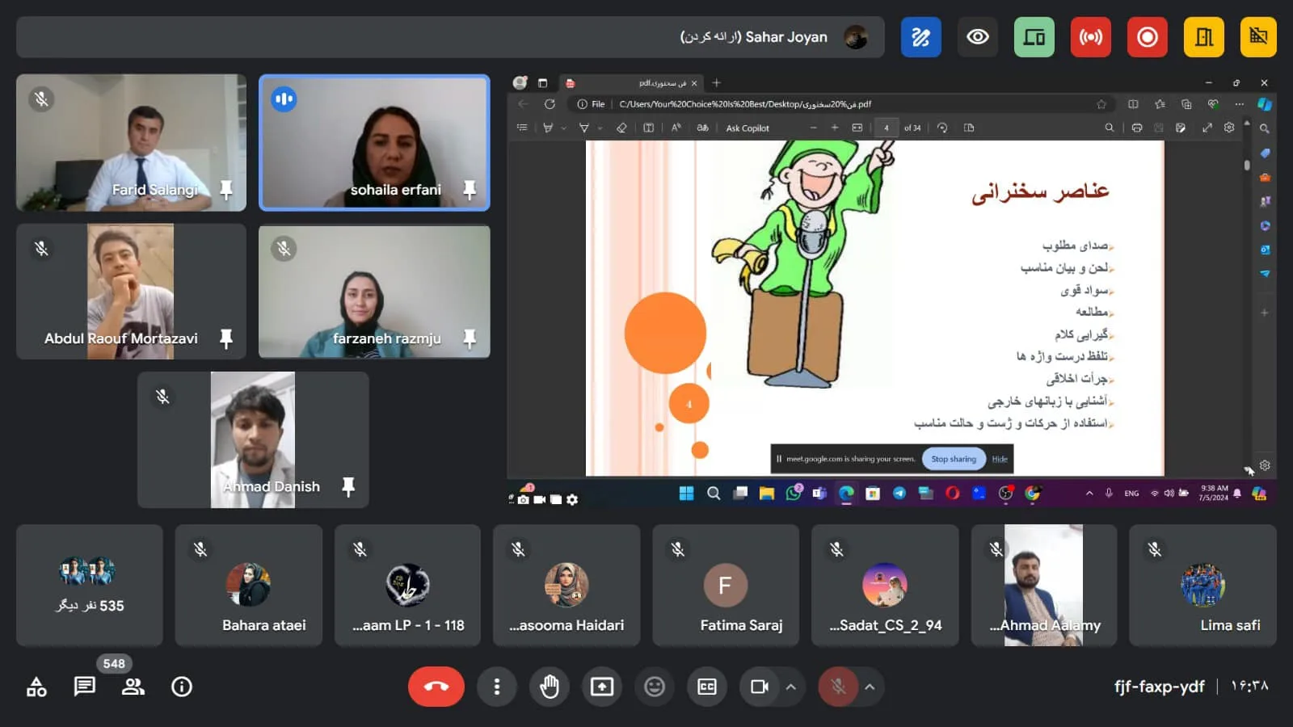The image size is (1293, 727).
Task: Toggle the microphone mute button
Action: point(838,687)
